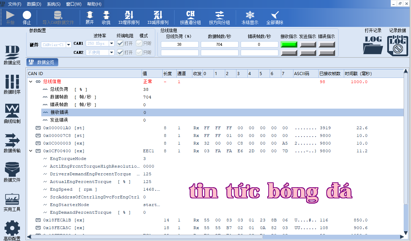
Task: Open the 数据传输 data transmission view
Action: (x=12, y=143)
